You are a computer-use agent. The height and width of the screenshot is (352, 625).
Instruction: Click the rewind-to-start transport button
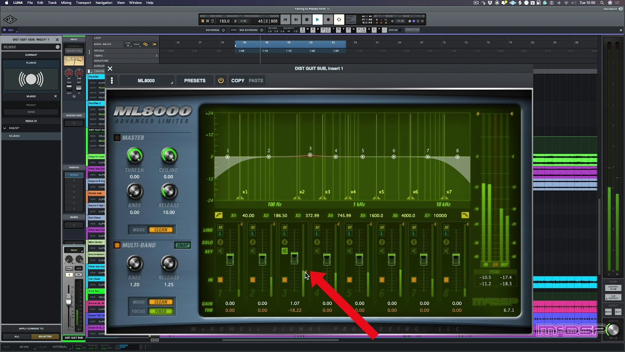click(285, 20)
